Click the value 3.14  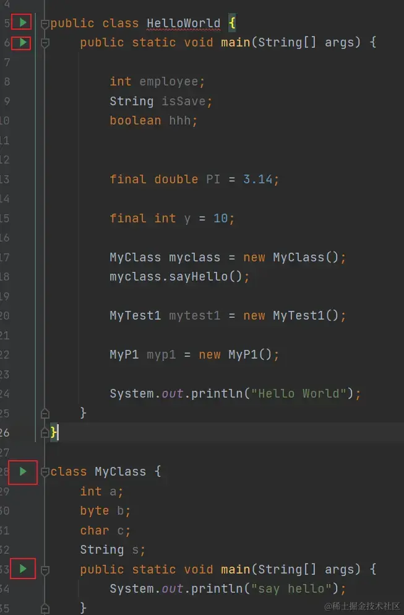[257, 179]
